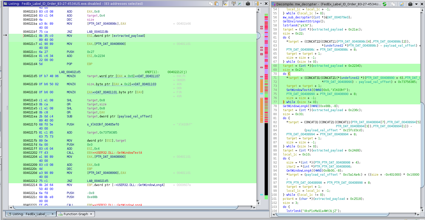Click pcVar4 variable on line 101
Screen dimensions: 425x220
pos(288,199)
